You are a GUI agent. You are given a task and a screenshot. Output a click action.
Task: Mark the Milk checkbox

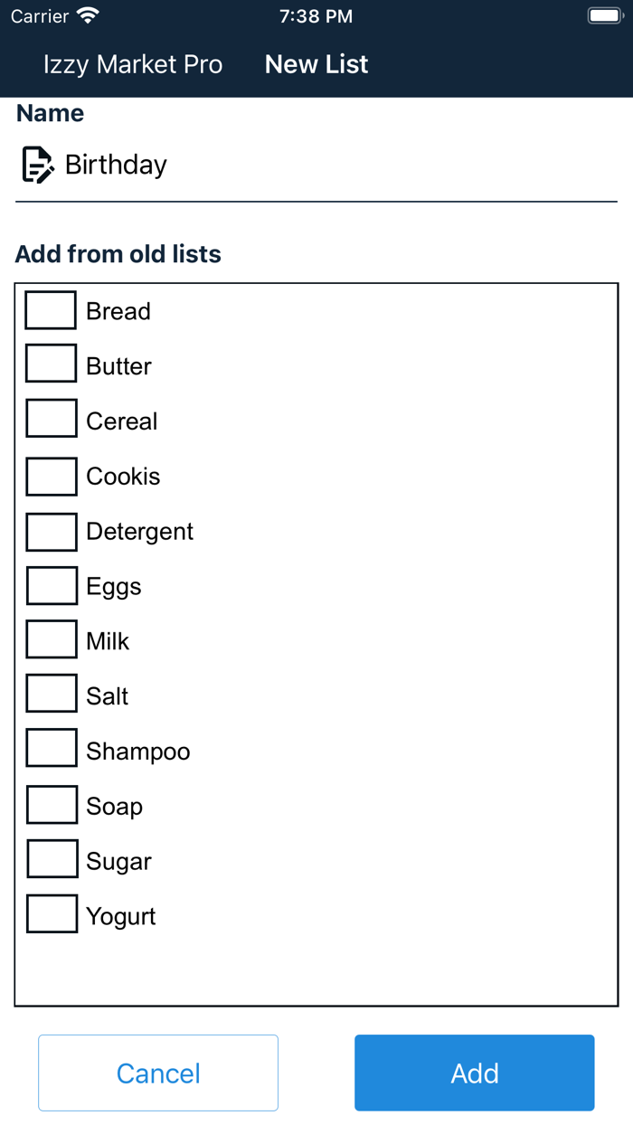[x=51, y=639]
